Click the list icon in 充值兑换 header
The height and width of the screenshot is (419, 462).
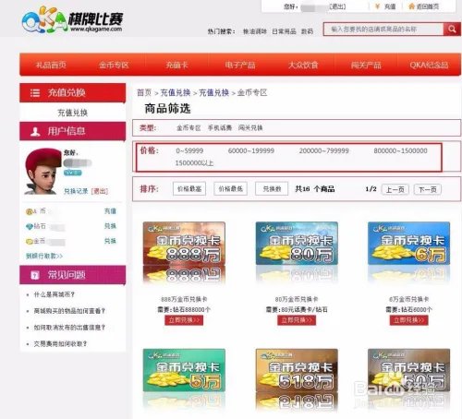[x=35, y=92]
